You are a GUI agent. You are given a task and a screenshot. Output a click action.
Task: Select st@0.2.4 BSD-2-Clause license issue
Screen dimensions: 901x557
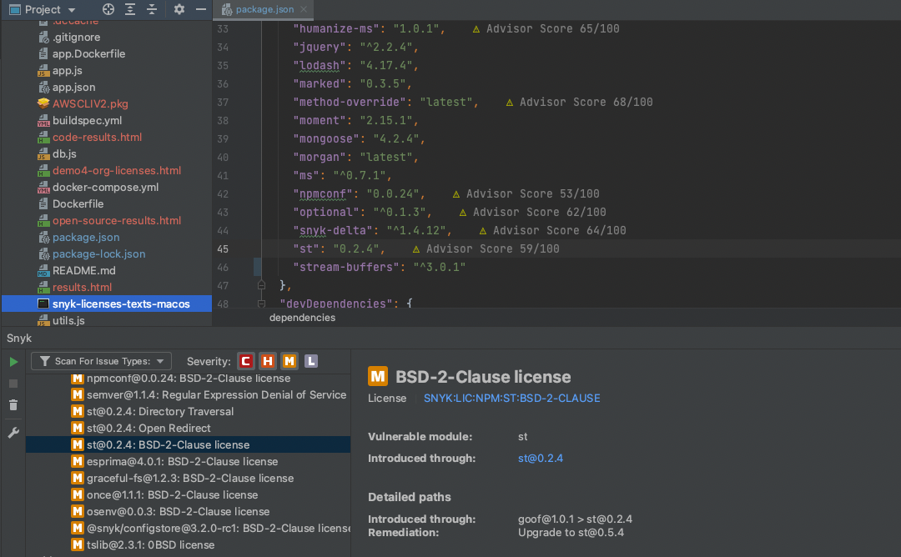click(x=188, y=445)
